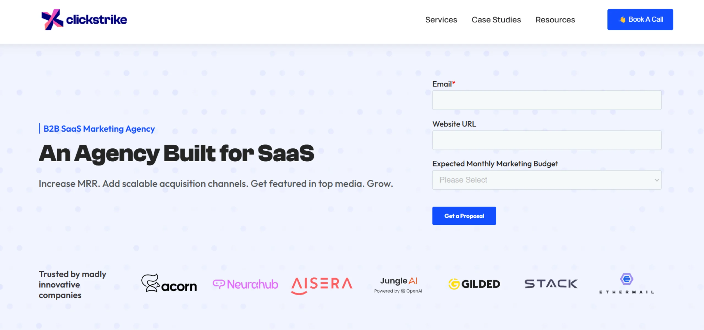The width and height of the screenshot is (704, 330).
Task: Click the B2B SaaS Marketing Agency label
Action: point(99,129)
